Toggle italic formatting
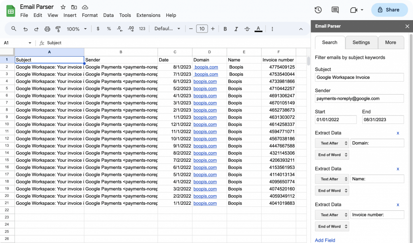The width and height of the screenshot is (413, 243). pos(236,29)
